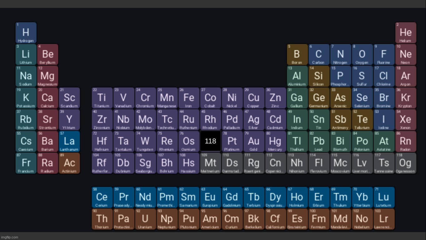Choose the Boron (B) element

click(x=297, y=54)
